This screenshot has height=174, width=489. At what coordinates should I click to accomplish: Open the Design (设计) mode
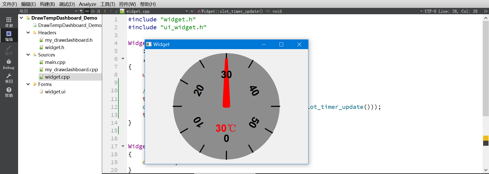(x=9, y=50)
